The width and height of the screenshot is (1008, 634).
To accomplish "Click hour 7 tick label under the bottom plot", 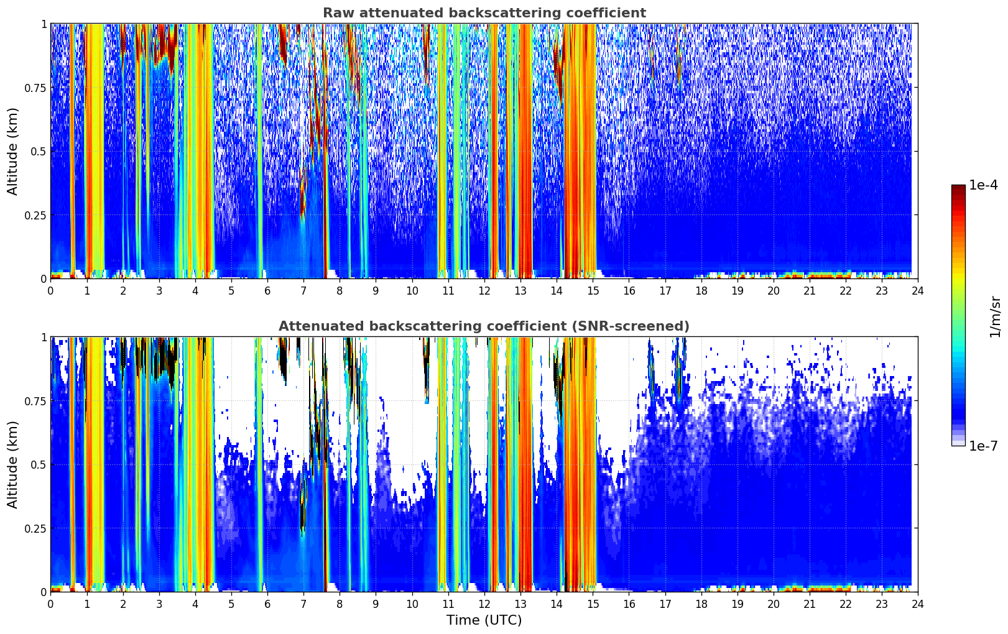I will click(303, 604).
